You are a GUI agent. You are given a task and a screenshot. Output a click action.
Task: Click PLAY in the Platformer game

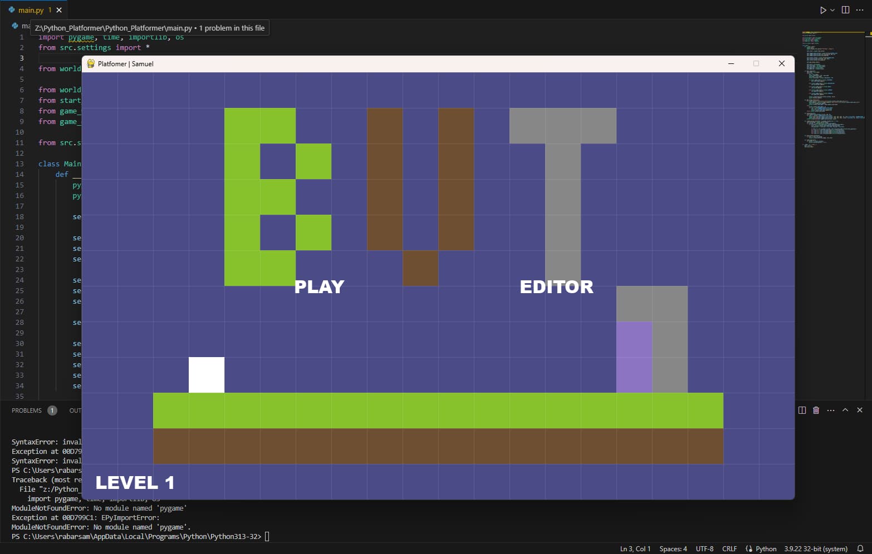coord(320,286)
